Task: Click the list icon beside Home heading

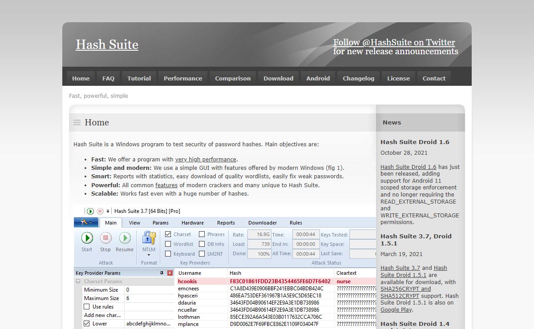Action: tap(77, 123)
